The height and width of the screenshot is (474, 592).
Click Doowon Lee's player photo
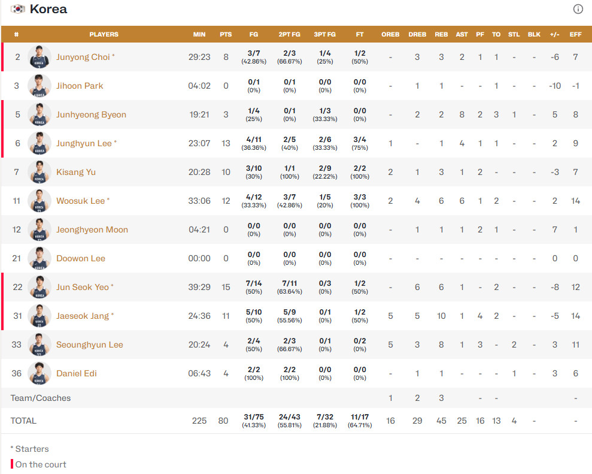pos(40,258)
